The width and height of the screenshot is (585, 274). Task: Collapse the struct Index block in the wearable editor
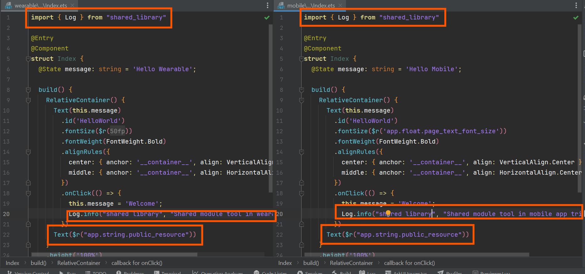[x=28, y=59]
